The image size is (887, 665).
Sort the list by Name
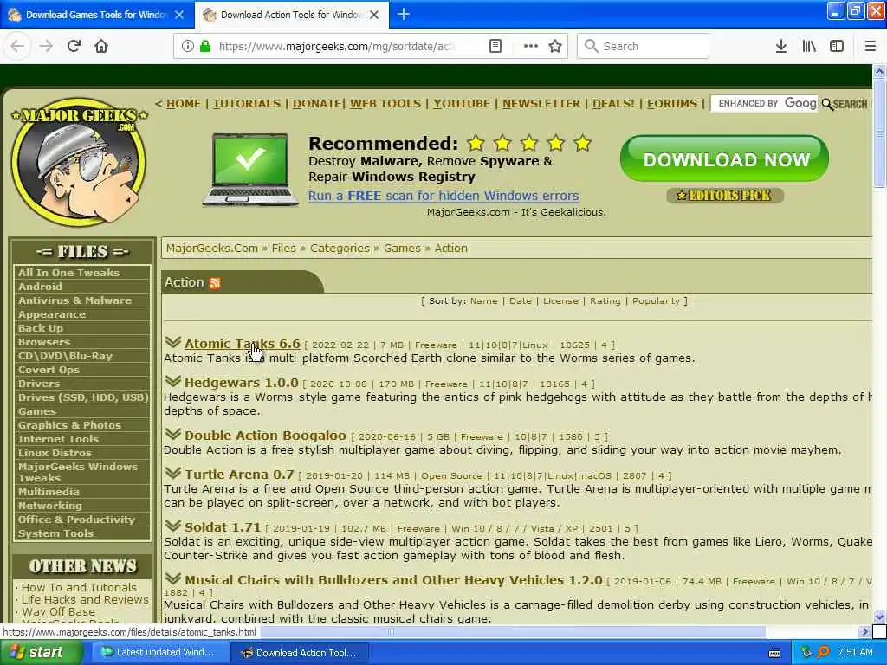[483, 300]
